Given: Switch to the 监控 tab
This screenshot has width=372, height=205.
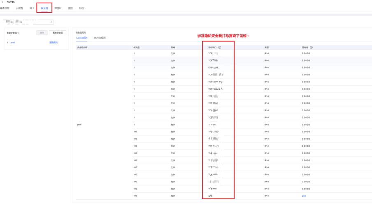Looking at the screenshot, I should click(70, 8).
